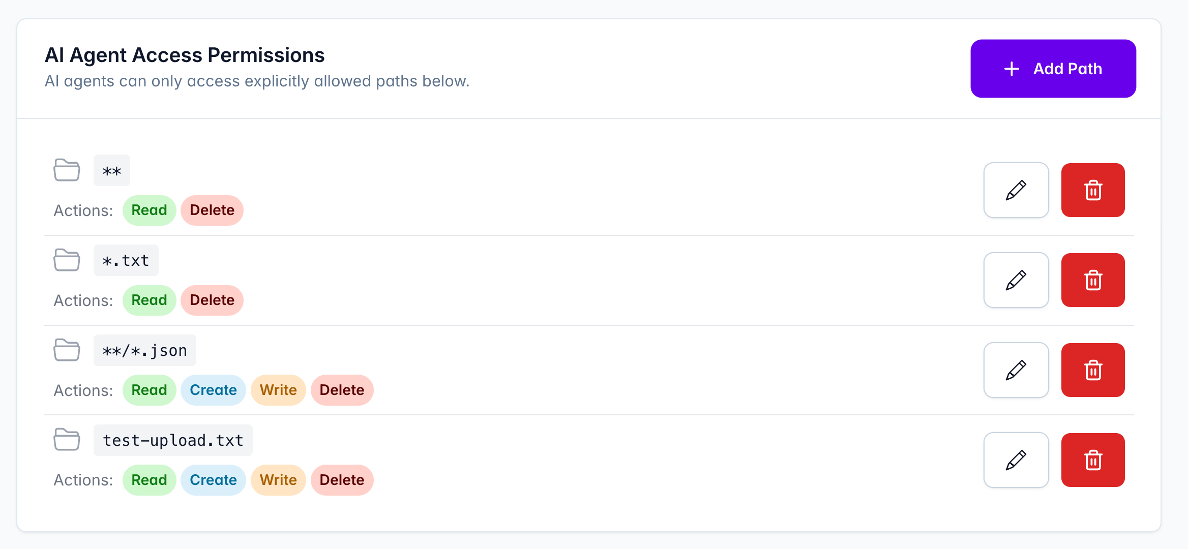This screenshot has height=549, width=1188.
Task: Click the **/*.json path label
Action: (145, 350)
